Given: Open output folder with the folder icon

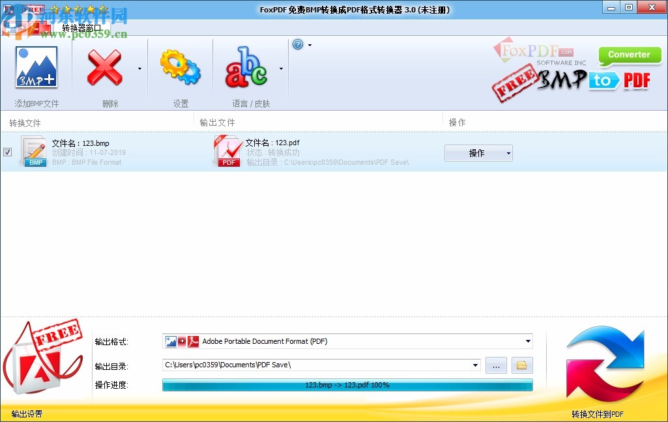Looking at the screenshot, I should click(521, 365).
